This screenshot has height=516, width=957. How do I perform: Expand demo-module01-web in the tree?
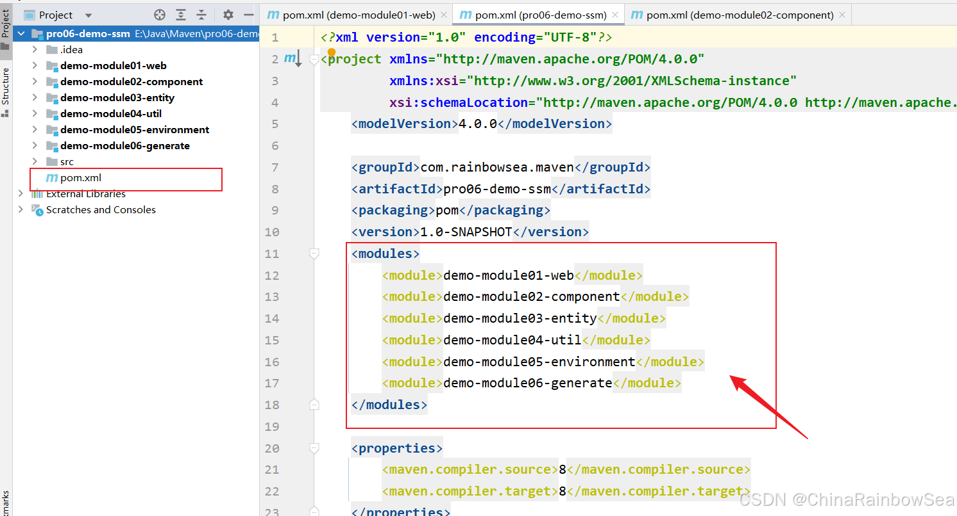pos(36,65)
